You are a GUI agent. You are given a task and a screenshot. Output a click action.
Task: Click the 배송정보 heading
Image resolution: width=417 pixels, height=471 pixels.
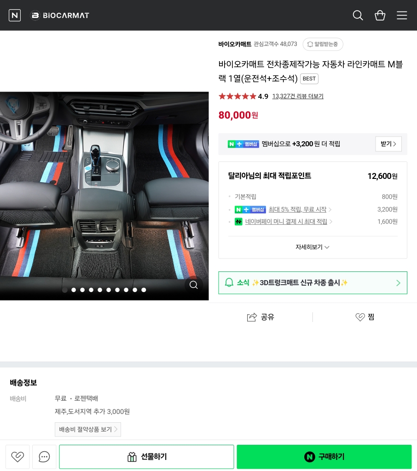(x=23, y=383)
